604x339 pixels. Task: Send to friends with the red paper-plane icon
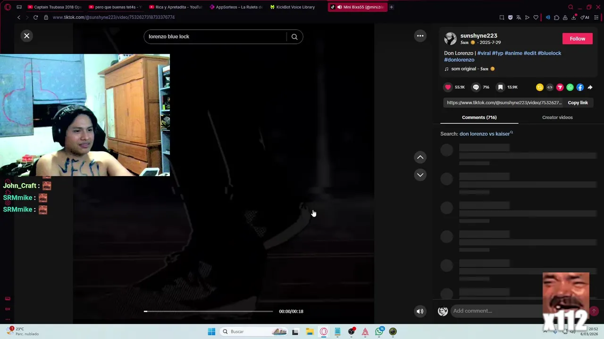[560, 87]
